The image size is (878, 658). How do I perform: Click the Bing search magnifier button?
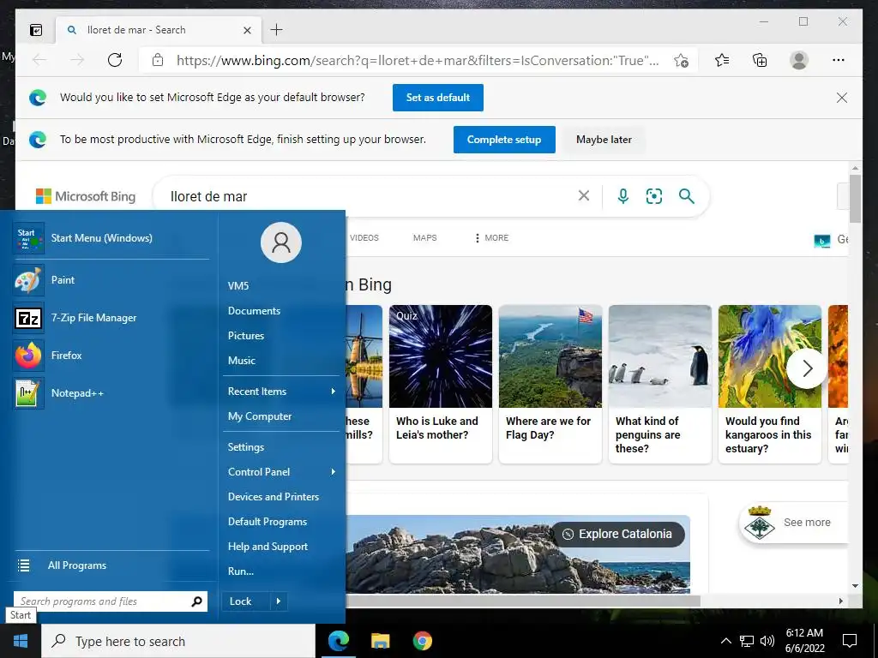point(687,196)
